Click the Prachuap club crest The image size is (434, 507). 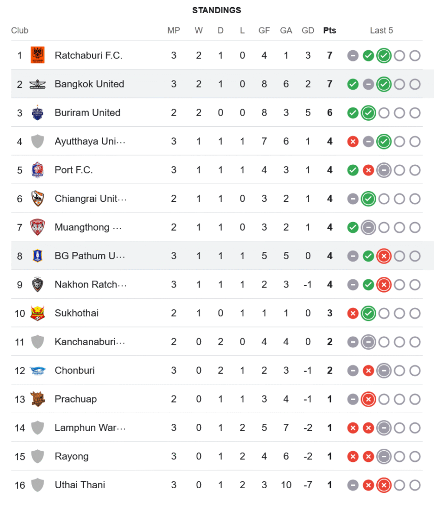38,399
